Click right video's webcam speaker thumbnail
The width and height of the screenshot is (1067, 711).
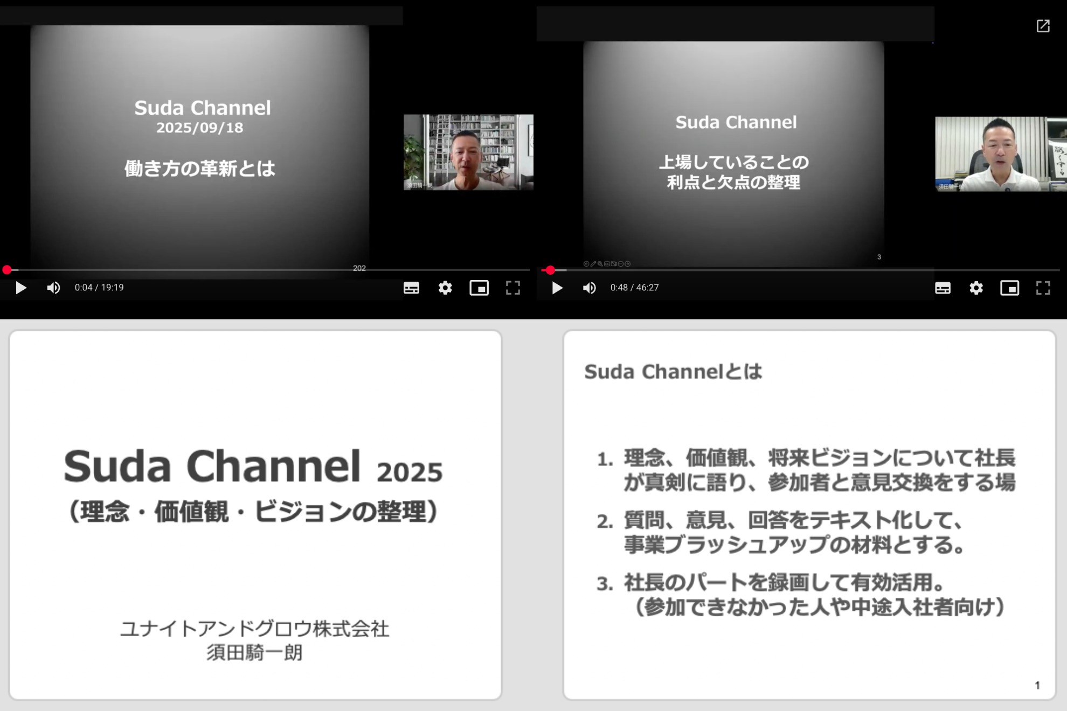pos(1001,154)
